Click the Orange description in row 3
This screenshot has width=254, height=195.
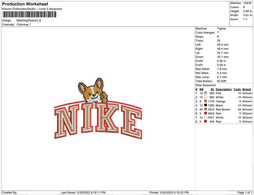pos(220,101)
